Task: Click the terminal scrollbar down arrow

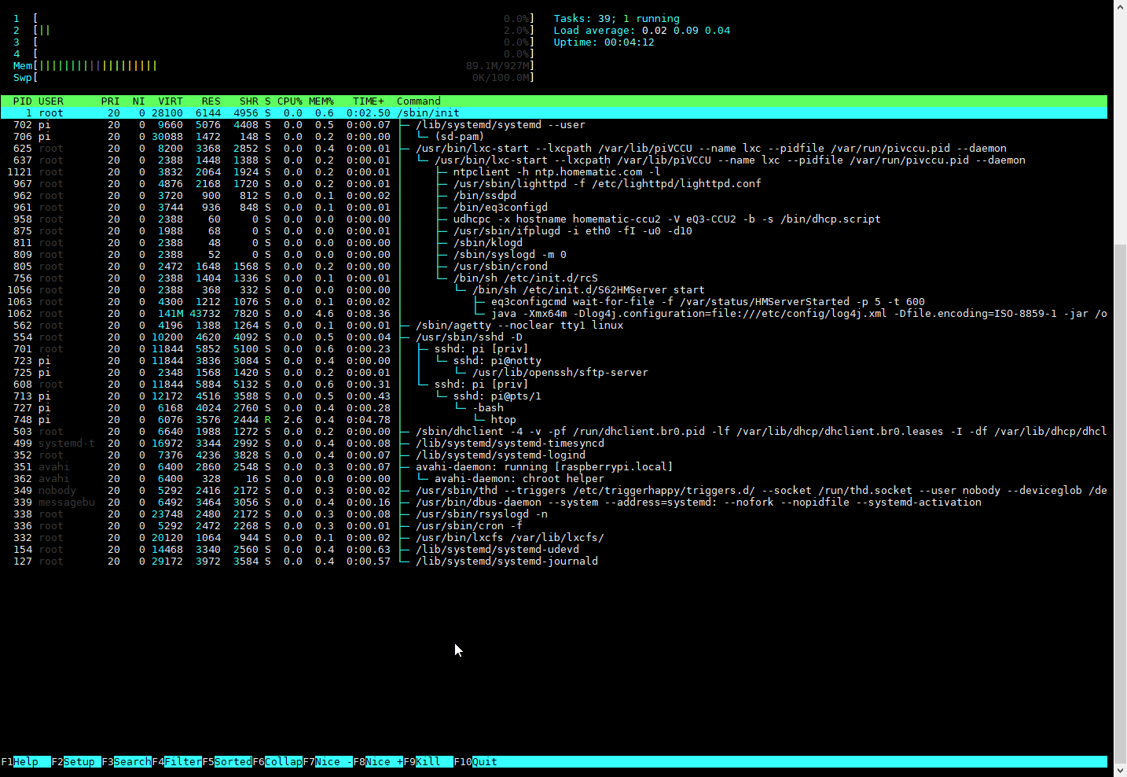Action: pyautogui.click(x=1120, y=770)
